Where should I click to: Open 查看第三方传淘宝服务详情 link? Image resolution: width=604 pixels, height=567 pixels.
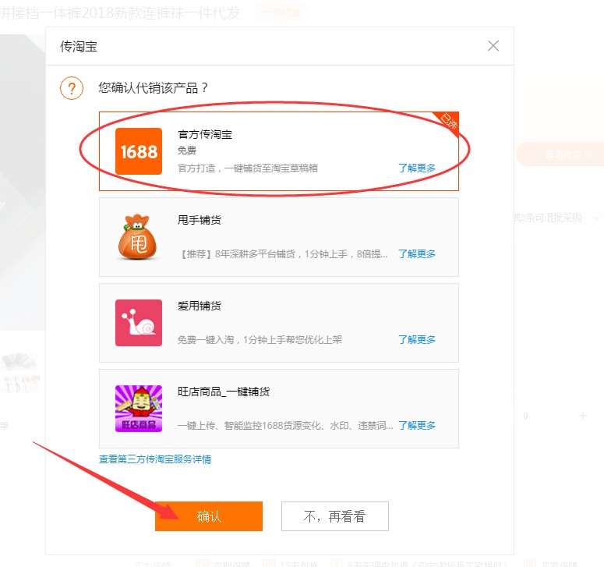coord(155,459)
